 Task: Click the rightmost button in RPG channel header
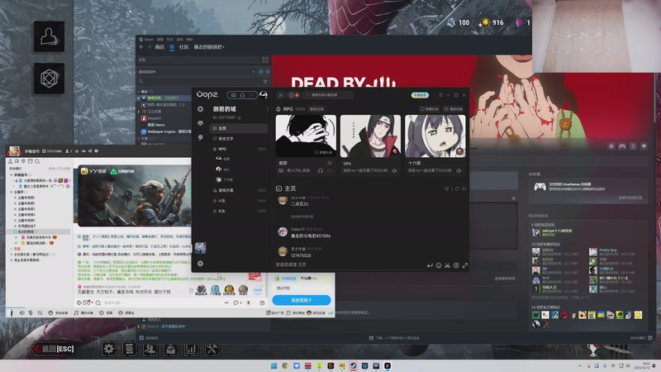(454, 109)
